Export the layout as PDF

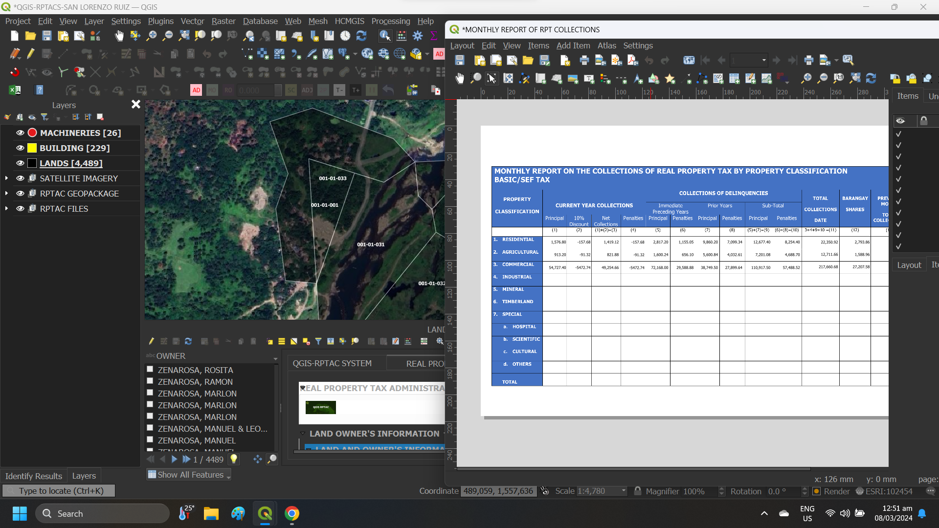click(x=632, y=60)
